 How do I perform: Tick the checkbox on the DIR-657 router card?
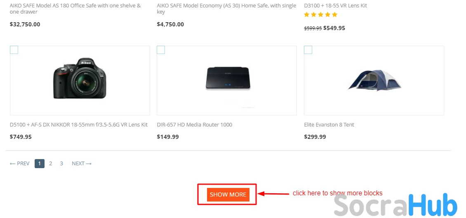(x=161, y=50)
